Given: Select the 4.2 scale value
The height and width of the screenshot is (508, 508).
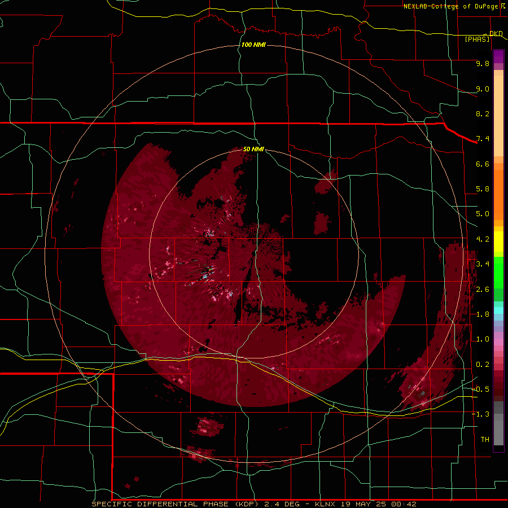Looking at the screenshot, I should coord(483,239).
